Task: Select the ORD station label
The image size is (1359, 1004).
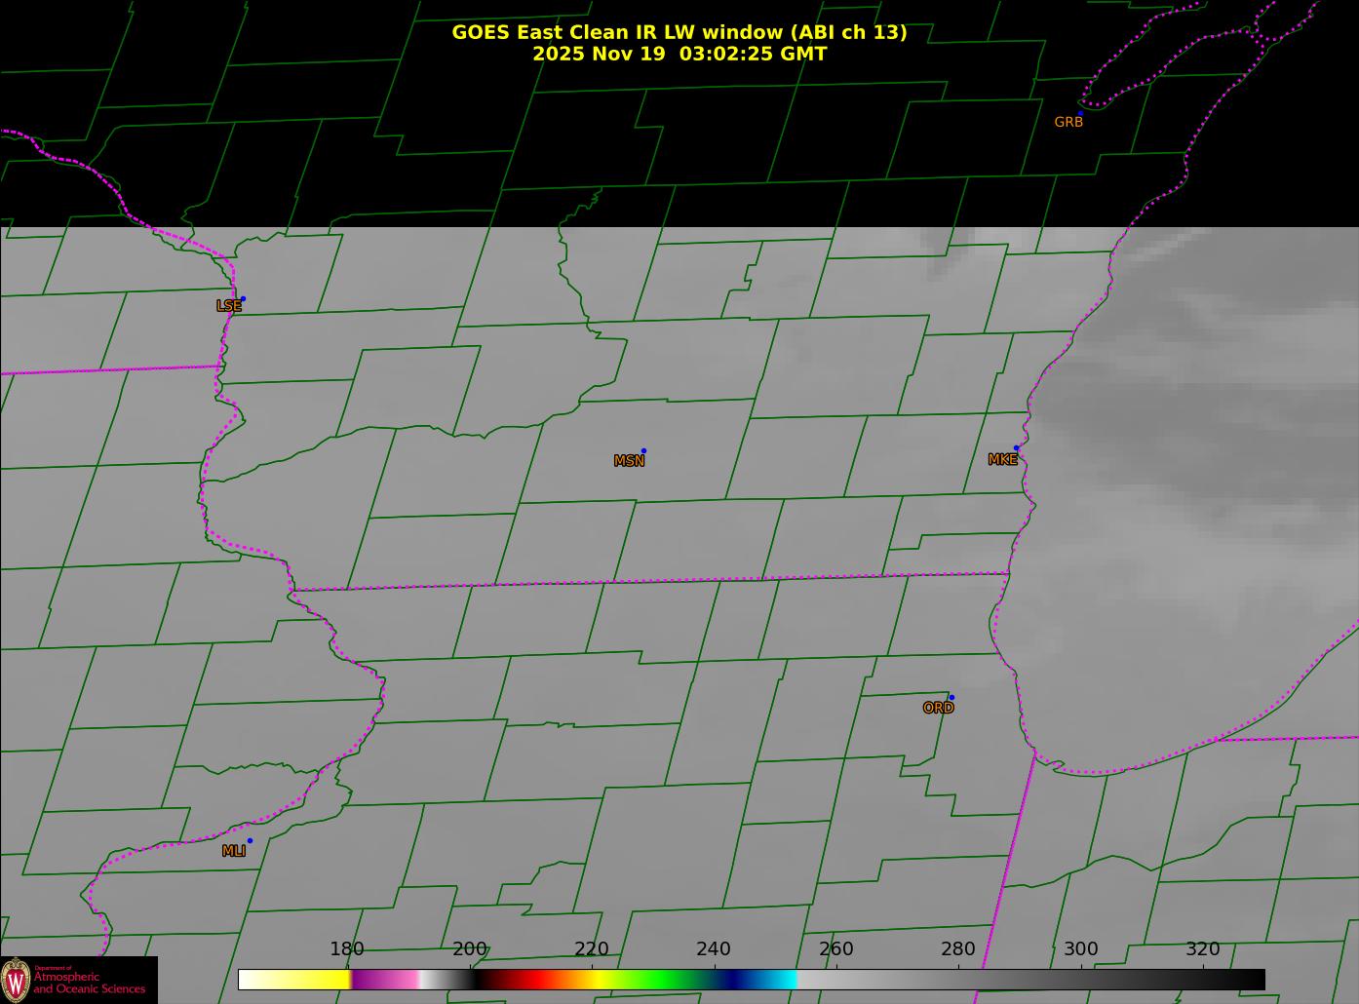Action: 938,709
